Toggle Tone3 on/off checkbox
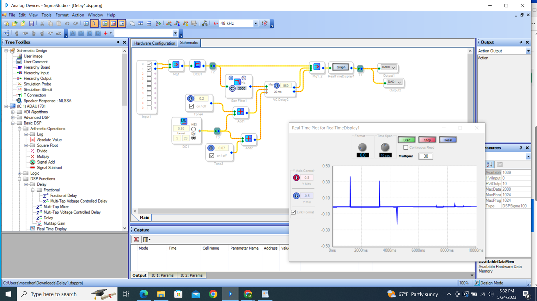The width and height of the screenshot is (537, 301). coord(212,156)
